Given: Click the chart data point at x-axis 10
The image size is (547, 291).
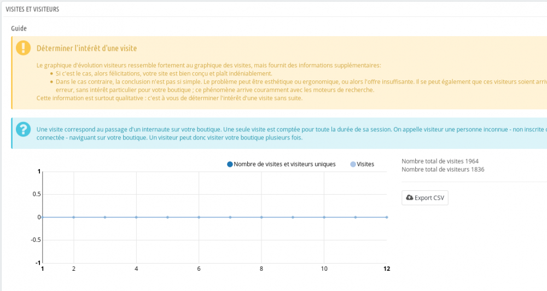Looking at the screenshot, I should (324, 217).
